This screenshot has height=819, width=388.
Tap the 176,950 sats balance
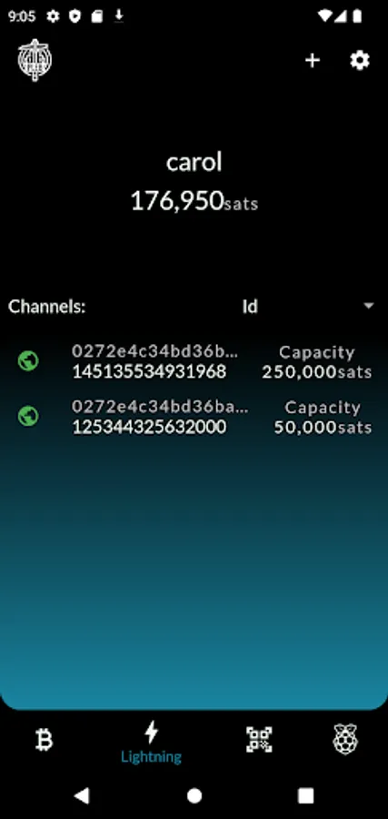point(194,201)
